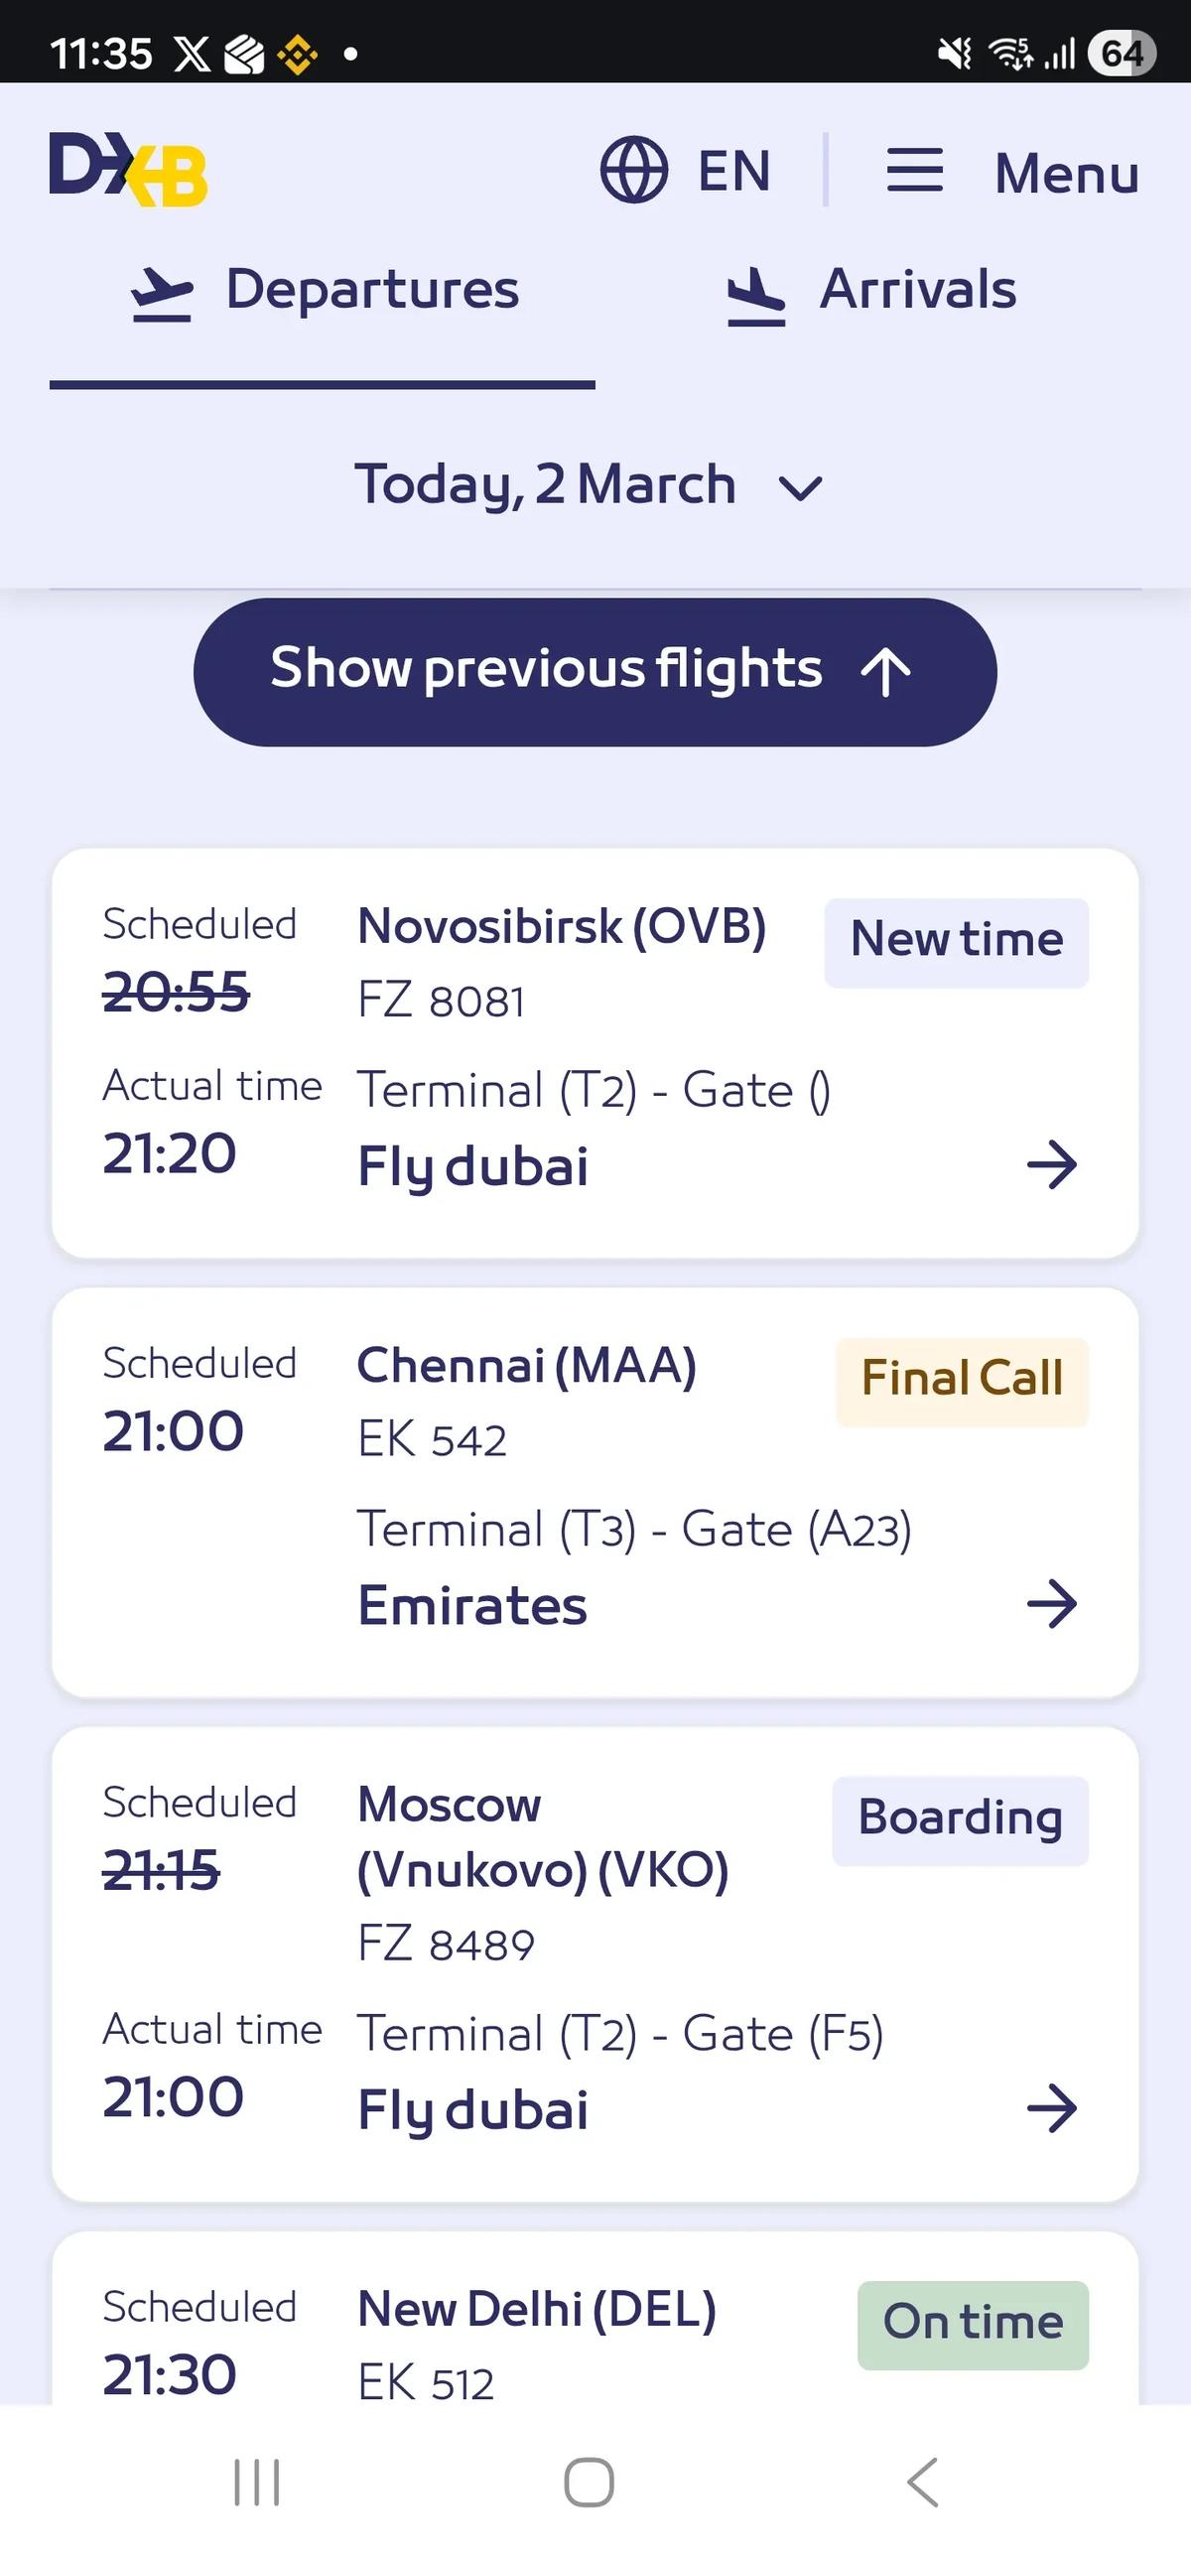Open the hamburger Menu icon
Screen dimensions: 1191x2554
(914, 170)
